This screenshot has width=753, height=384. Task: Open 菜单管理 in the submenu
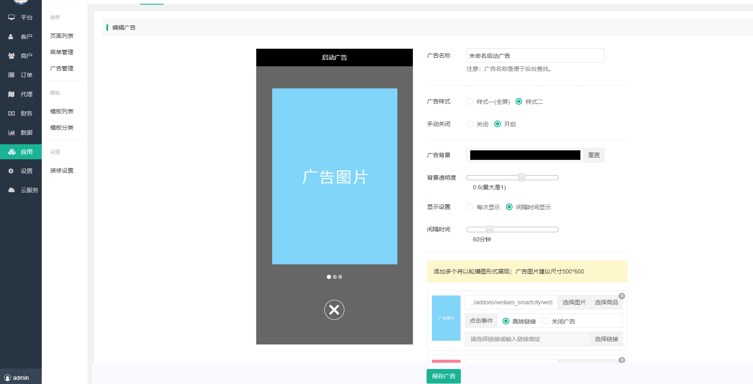coord(62,52)
